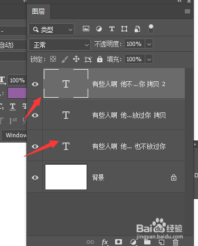Click the 填充 100% value field

click(135, 59)
